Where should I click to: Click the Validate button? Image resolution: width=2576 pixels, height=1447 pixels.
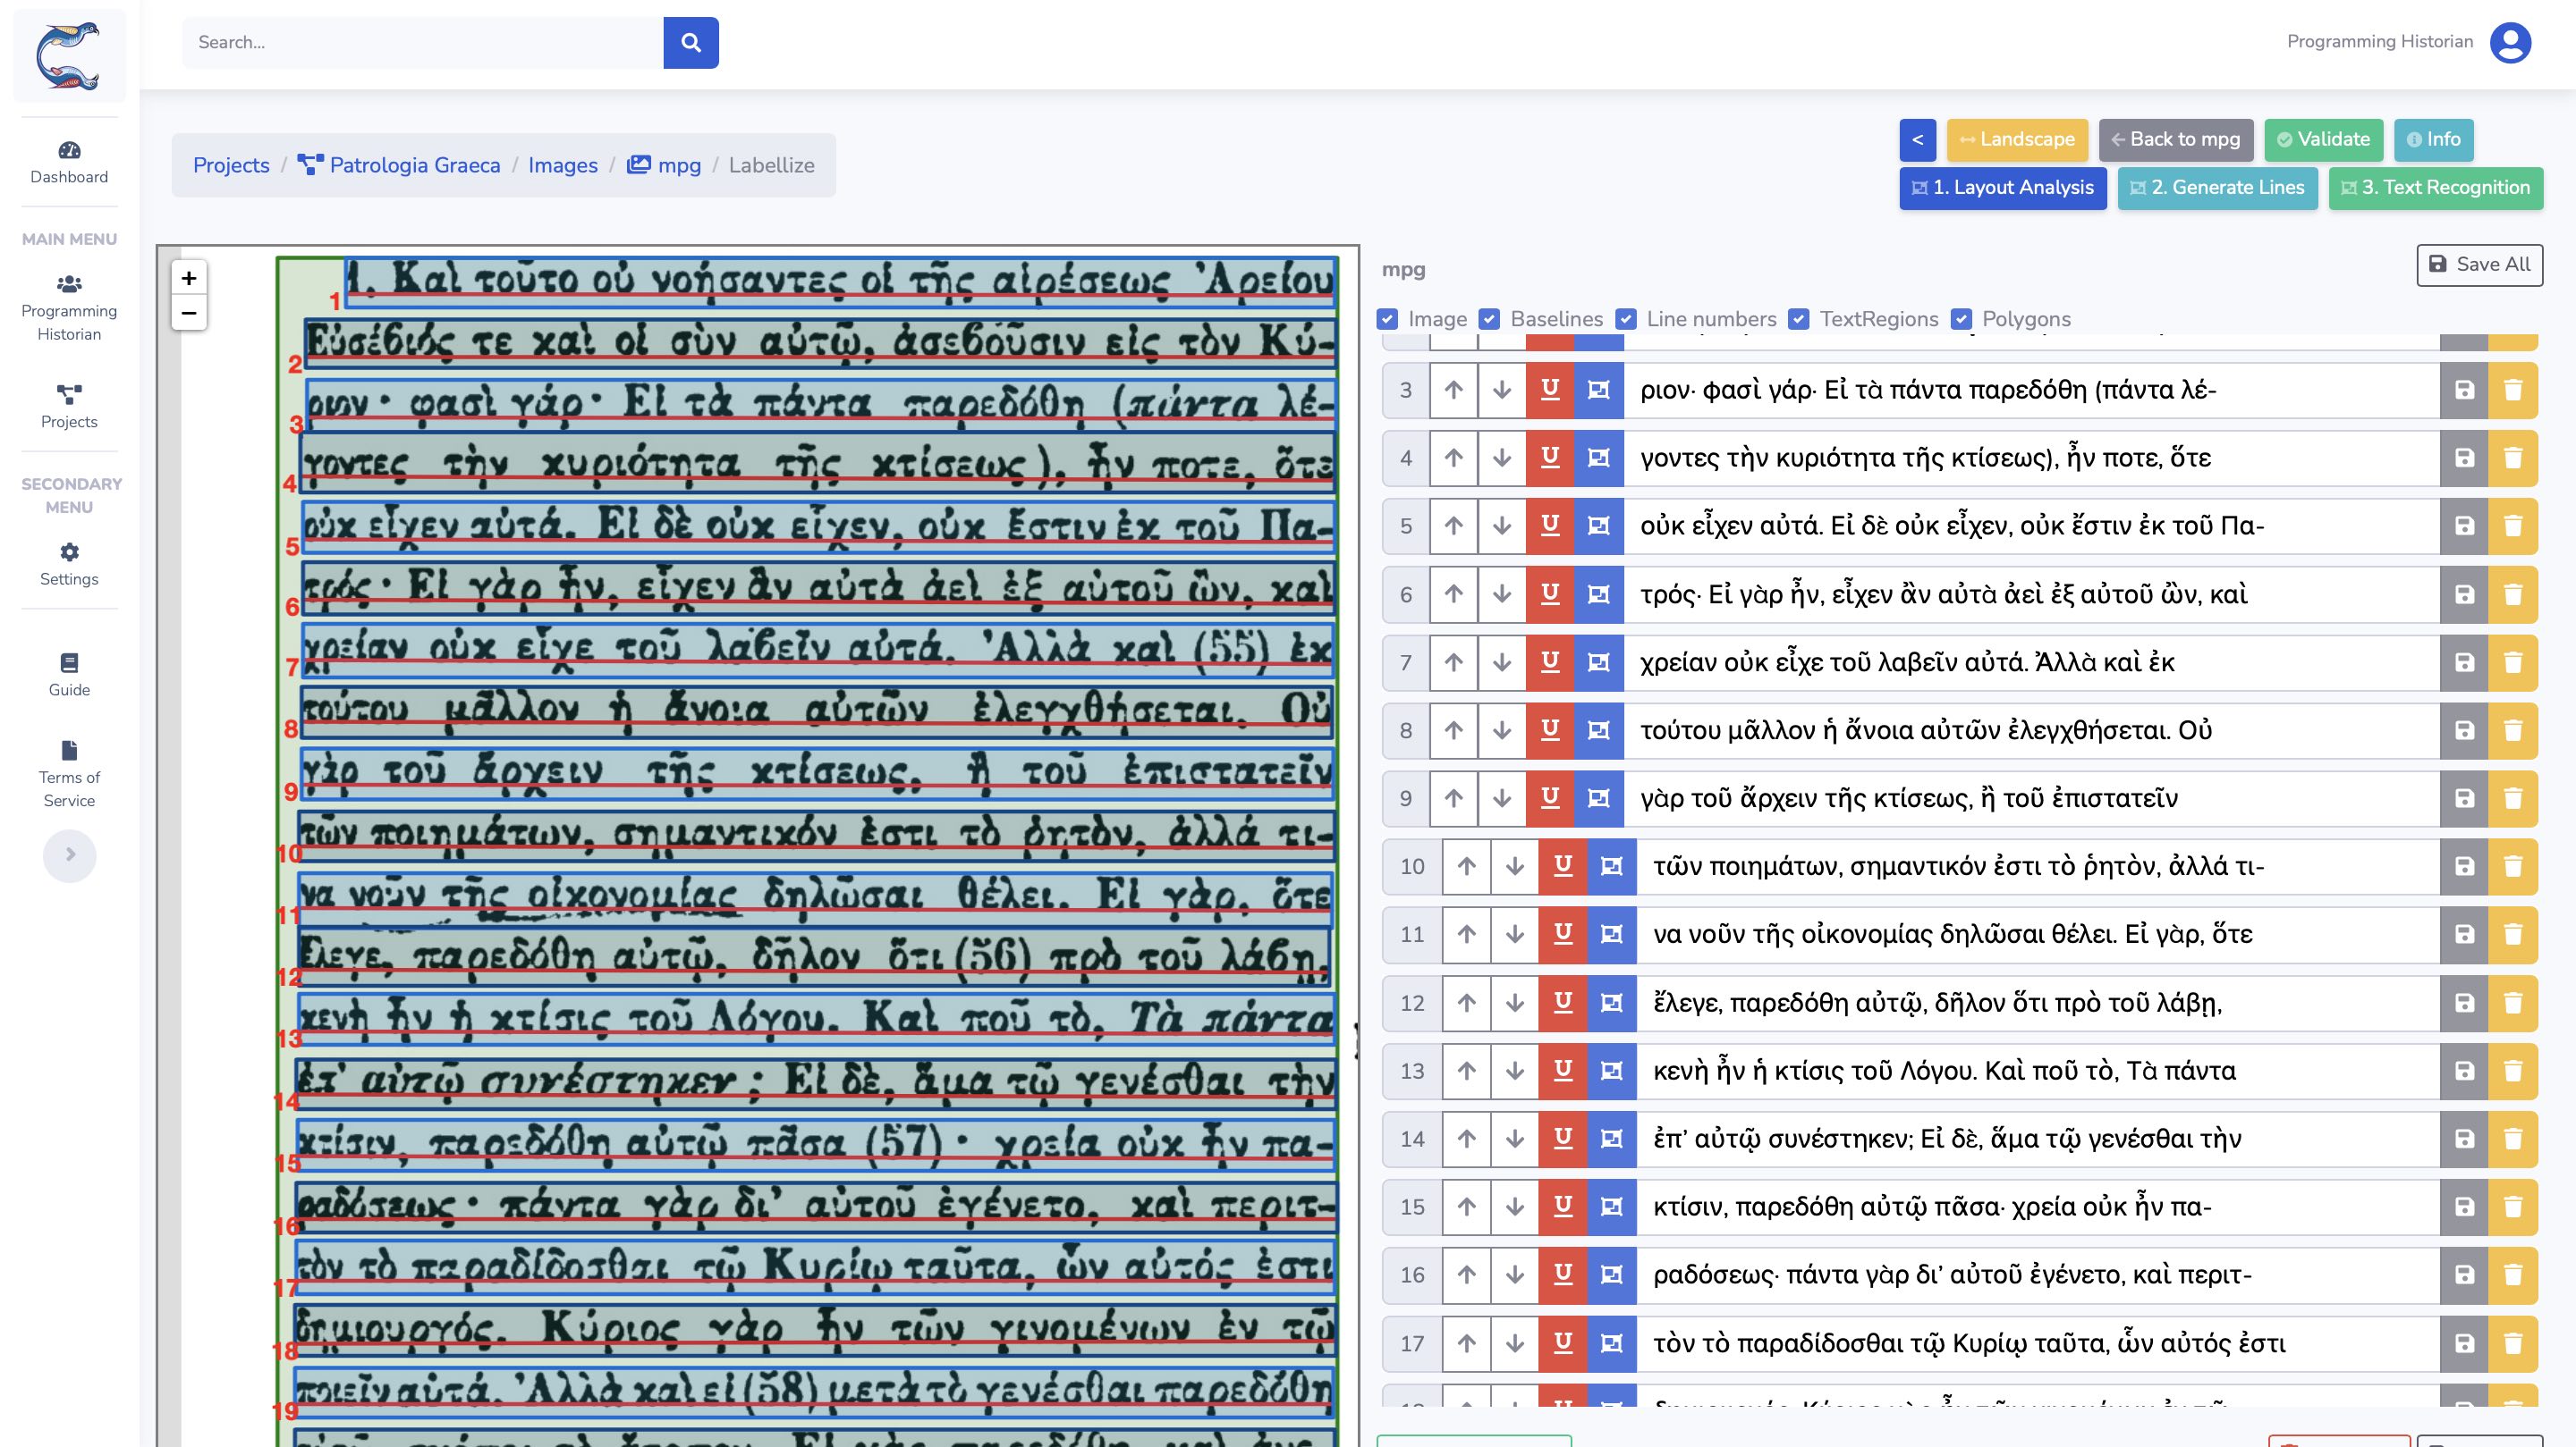2322,140
